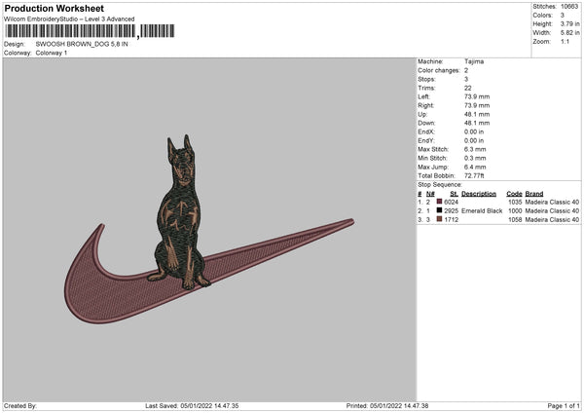
Task: Click the design barcode
Action: click(x=90, y=31)
